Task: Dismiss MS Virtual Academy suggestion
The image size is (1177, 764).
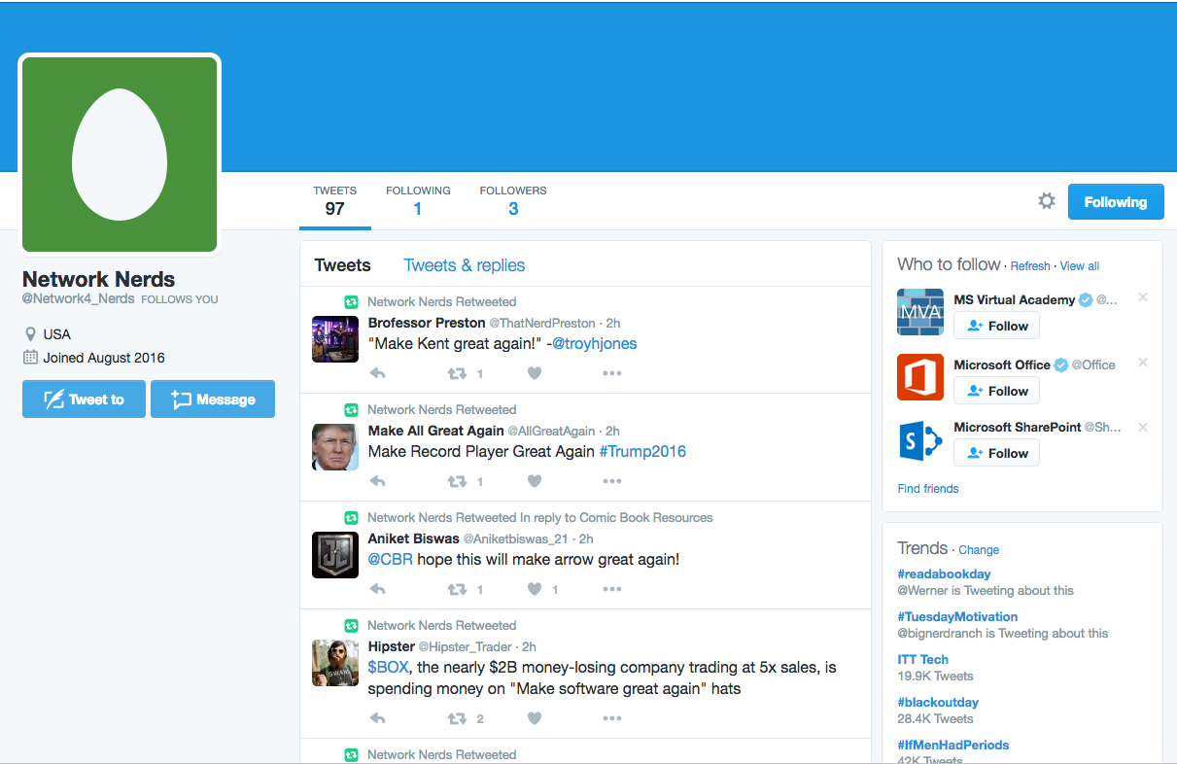Action: coord(1143,297)
